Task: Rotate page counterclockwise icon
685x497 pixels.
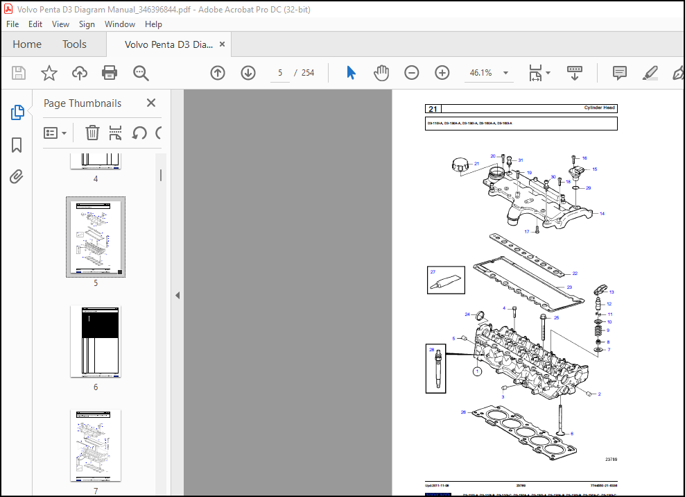Action: 139,133
